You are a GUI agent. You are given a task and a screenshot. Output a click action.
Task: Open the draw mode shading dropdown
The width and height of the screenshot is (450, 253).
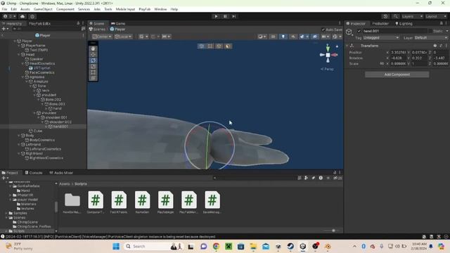(262, 37)
